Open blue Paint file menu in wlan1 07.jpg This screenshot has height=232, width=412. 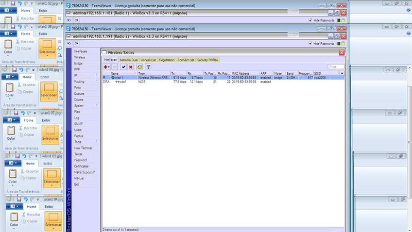11,120
